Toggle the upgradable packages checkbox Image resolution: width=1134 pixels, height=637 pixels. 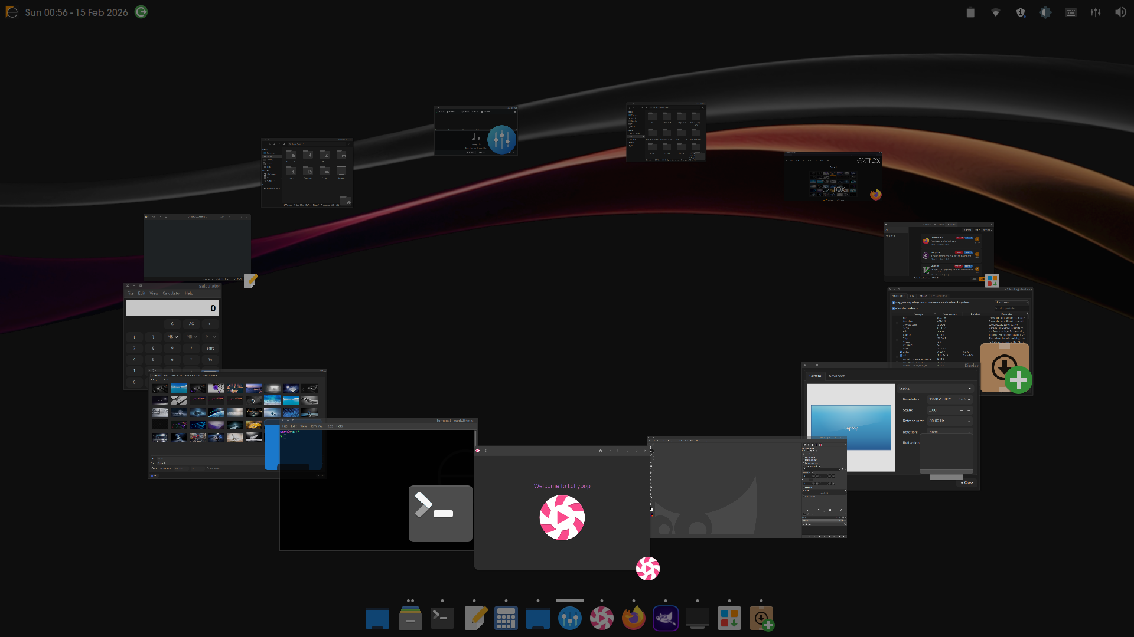coord(893,303)
